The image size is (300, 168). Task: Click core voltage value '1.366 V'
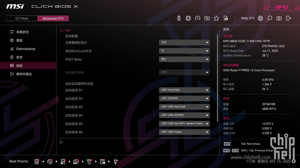[267, 84]
